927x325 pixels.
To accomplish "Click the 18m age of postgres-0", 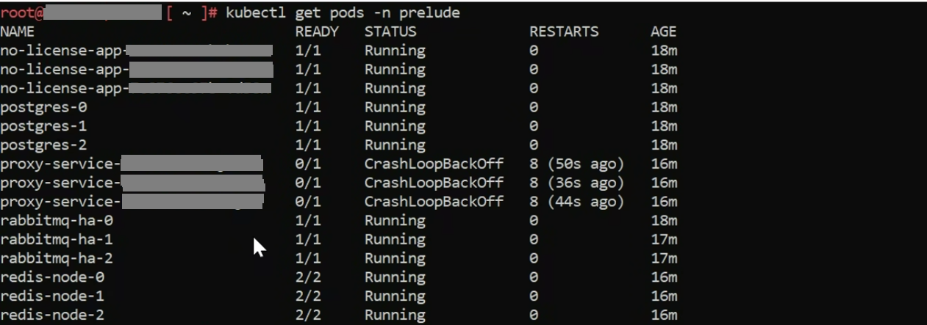I will pyautogui.click(x=663, y=107).
